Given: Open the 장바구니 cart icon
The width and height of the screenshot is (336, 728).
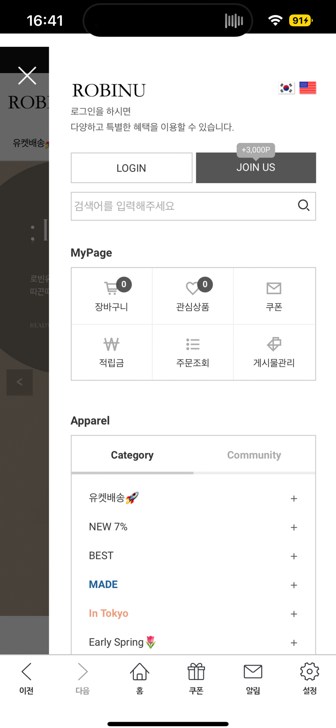Looking at the screenshot, I should click(111, 288).
